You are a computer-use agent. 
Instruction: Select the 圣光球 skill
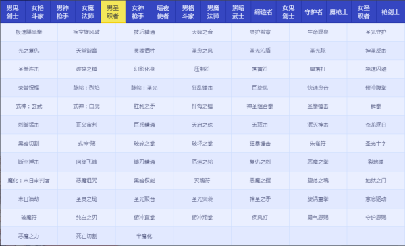click(x=318, y=51)
